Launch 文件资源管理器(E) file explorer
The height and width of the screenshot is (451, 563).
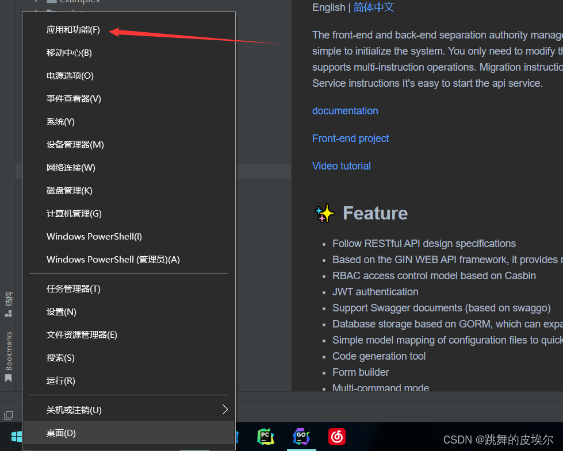pyautogui.click(x=129, y=335)
